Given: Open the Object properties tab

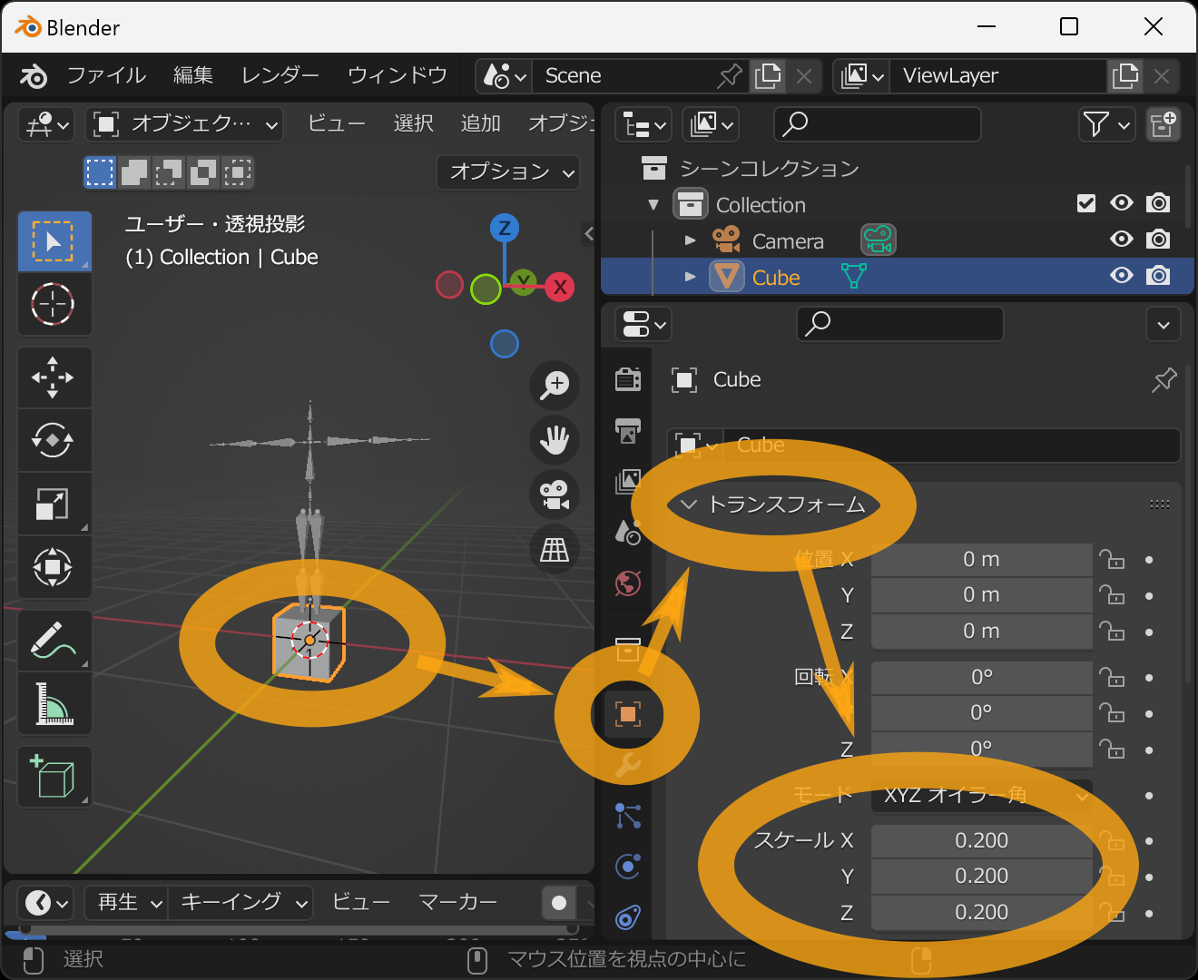Looking at the screenshot, I should click(628, 714).
